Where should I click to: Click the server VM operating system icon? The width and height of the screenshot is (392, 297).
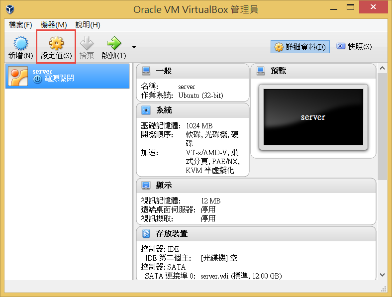[18, 76]
